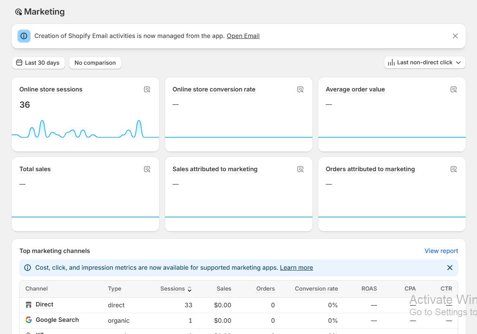477x334 pixels.
Task: Click the Marketing megaphone icon in the header
Action: (18, 12)
